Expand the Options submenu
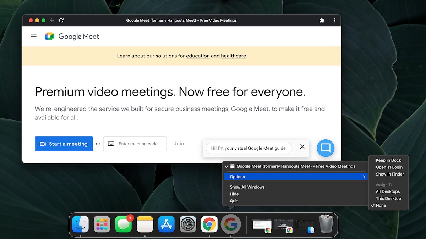The height and width of the screenshot is (239, 426). pyautogui.click(x=237, y=176)
